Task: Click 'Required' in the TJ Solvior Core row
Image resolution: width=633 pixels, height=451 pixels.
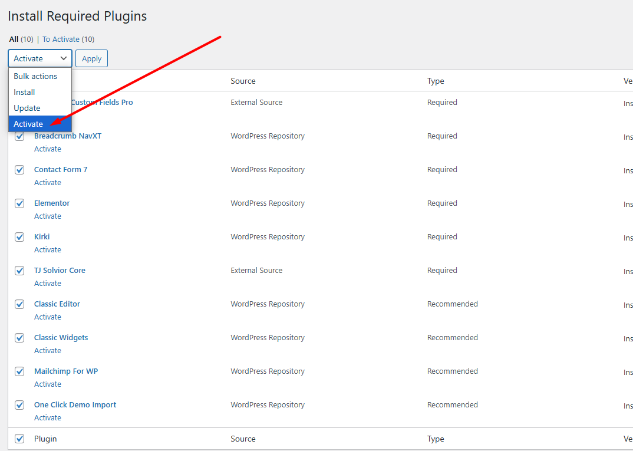Action: coord(442,270)
